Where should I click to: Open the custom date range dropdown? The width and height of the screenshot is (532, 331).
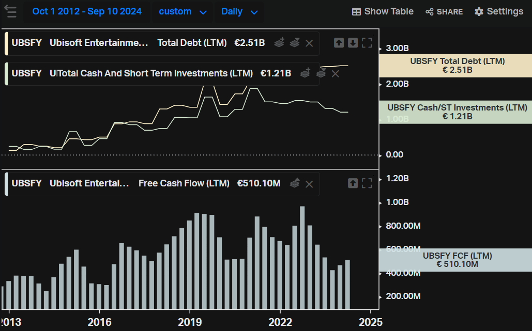(x=182, y=11)
